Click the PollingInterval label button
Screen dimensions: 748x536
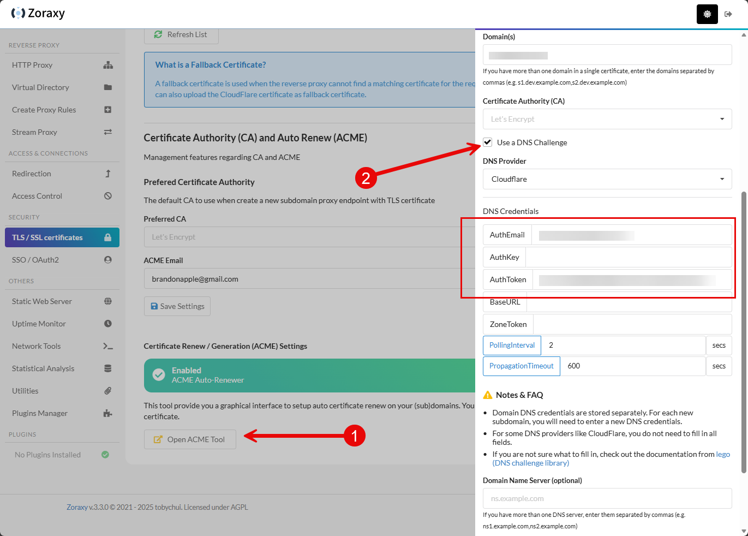[512, 346]
